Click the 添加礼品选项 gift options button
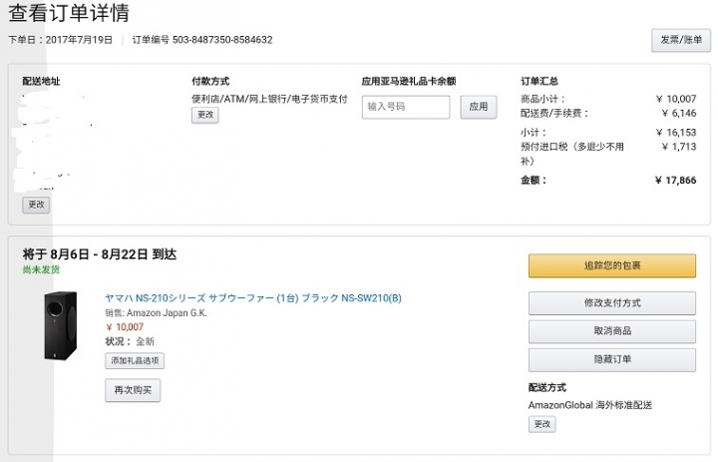718x462 pixels. click(x=135, y=360)
